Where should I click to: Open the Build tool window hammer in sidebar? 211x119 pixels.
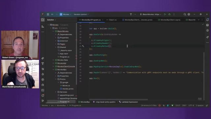pos(43,63)
